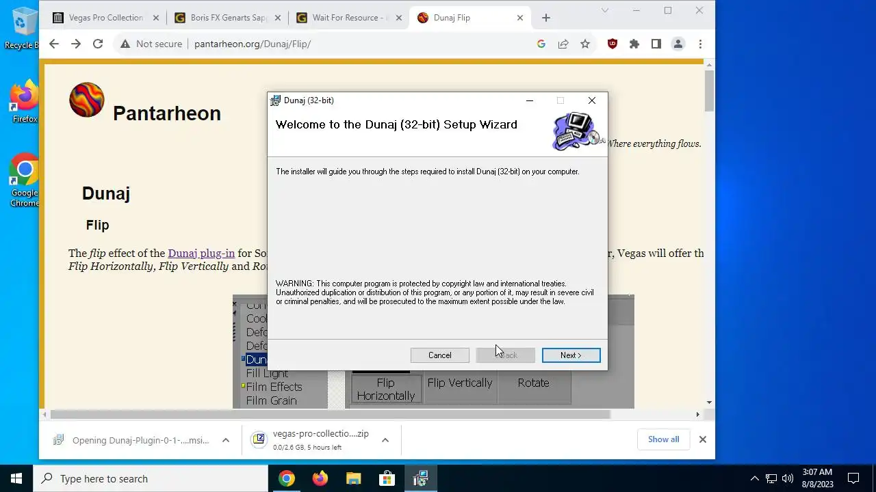Expand options for Dunaj-Plugin msi download
Viewport: 876px width, 492px height.
(x=226, y=440)
